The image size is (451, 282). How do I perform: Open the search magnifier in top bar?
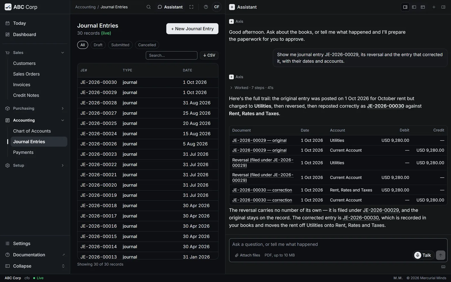click(x=149, y=7)
